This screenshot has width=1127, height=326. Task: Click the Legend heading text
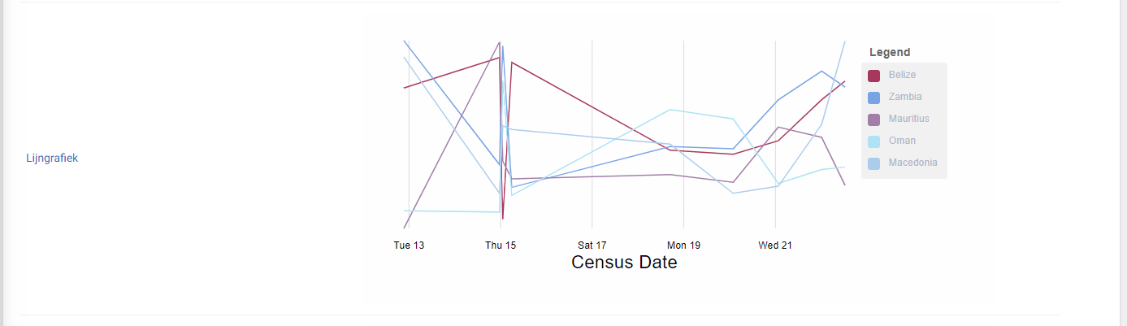pyautogui.click(x=890, y=52)
